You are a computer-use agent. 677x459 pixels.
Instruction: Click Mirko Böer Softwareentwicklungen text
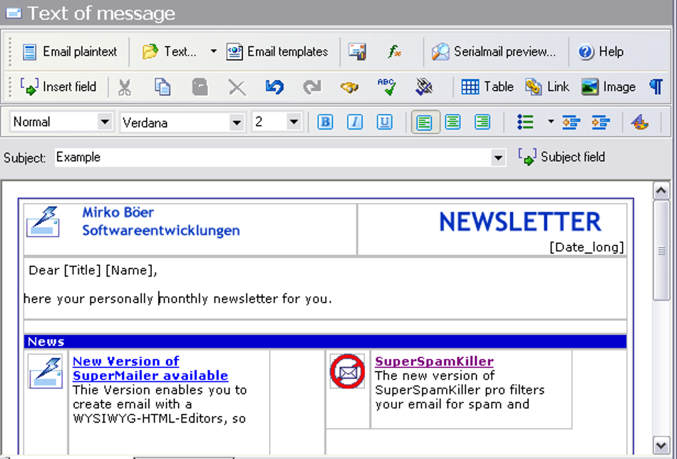coord(161,222)
